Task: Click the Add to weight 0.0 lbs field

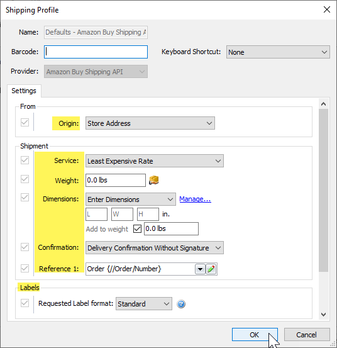Action: [x=171, y=228]
